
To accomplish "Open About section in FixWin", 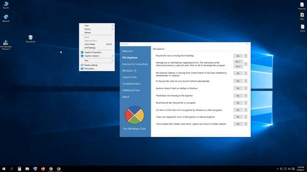I will pos(126,97).
